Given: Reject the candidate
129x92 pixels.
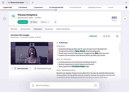Looking at the screenshot, I should coord(34,22).
